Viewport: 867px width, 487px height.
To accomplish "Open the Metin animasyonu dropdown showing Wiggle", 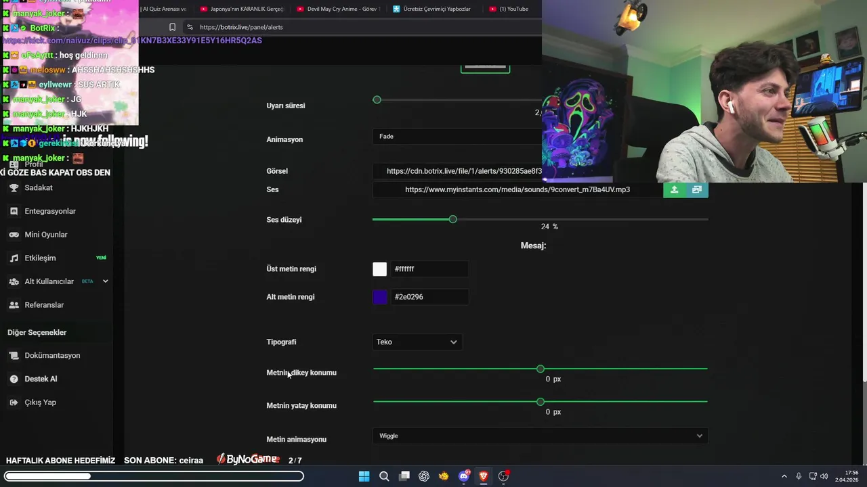I will click(x=540, y=436).
